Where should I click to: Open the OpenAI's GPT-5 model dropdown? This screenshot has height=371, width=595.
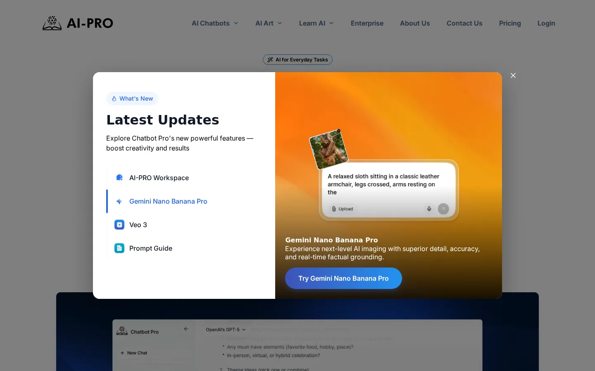[226, 330]
